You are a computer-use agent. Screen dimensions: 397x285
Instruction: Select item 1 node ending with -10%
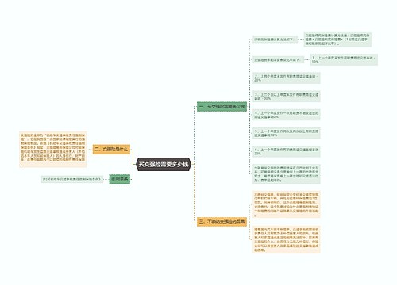[344, 59]
